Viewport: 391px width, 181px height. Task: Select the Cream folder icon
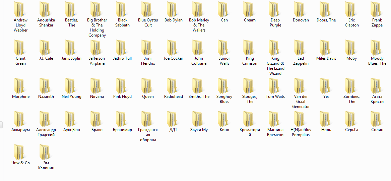tap(248, 9)
